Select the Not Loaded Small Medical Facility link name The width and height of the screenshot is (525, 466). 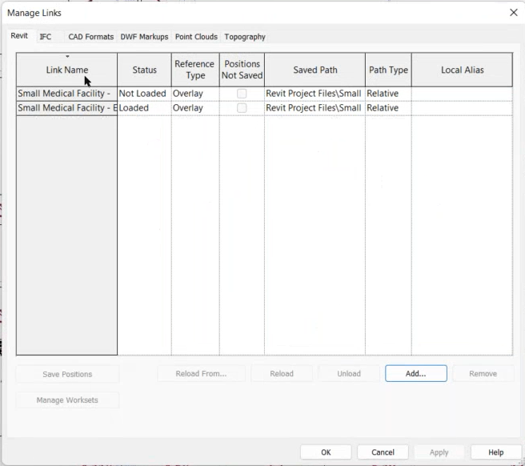pyautogui.click(x=67, y=94)
